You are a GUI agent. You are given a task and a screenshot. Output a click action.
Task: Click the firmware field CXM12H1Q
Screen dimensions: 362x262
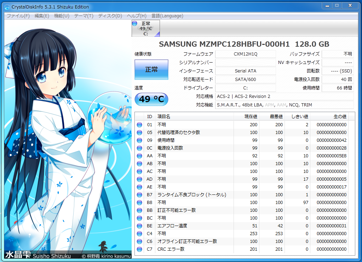click(246, 54)
